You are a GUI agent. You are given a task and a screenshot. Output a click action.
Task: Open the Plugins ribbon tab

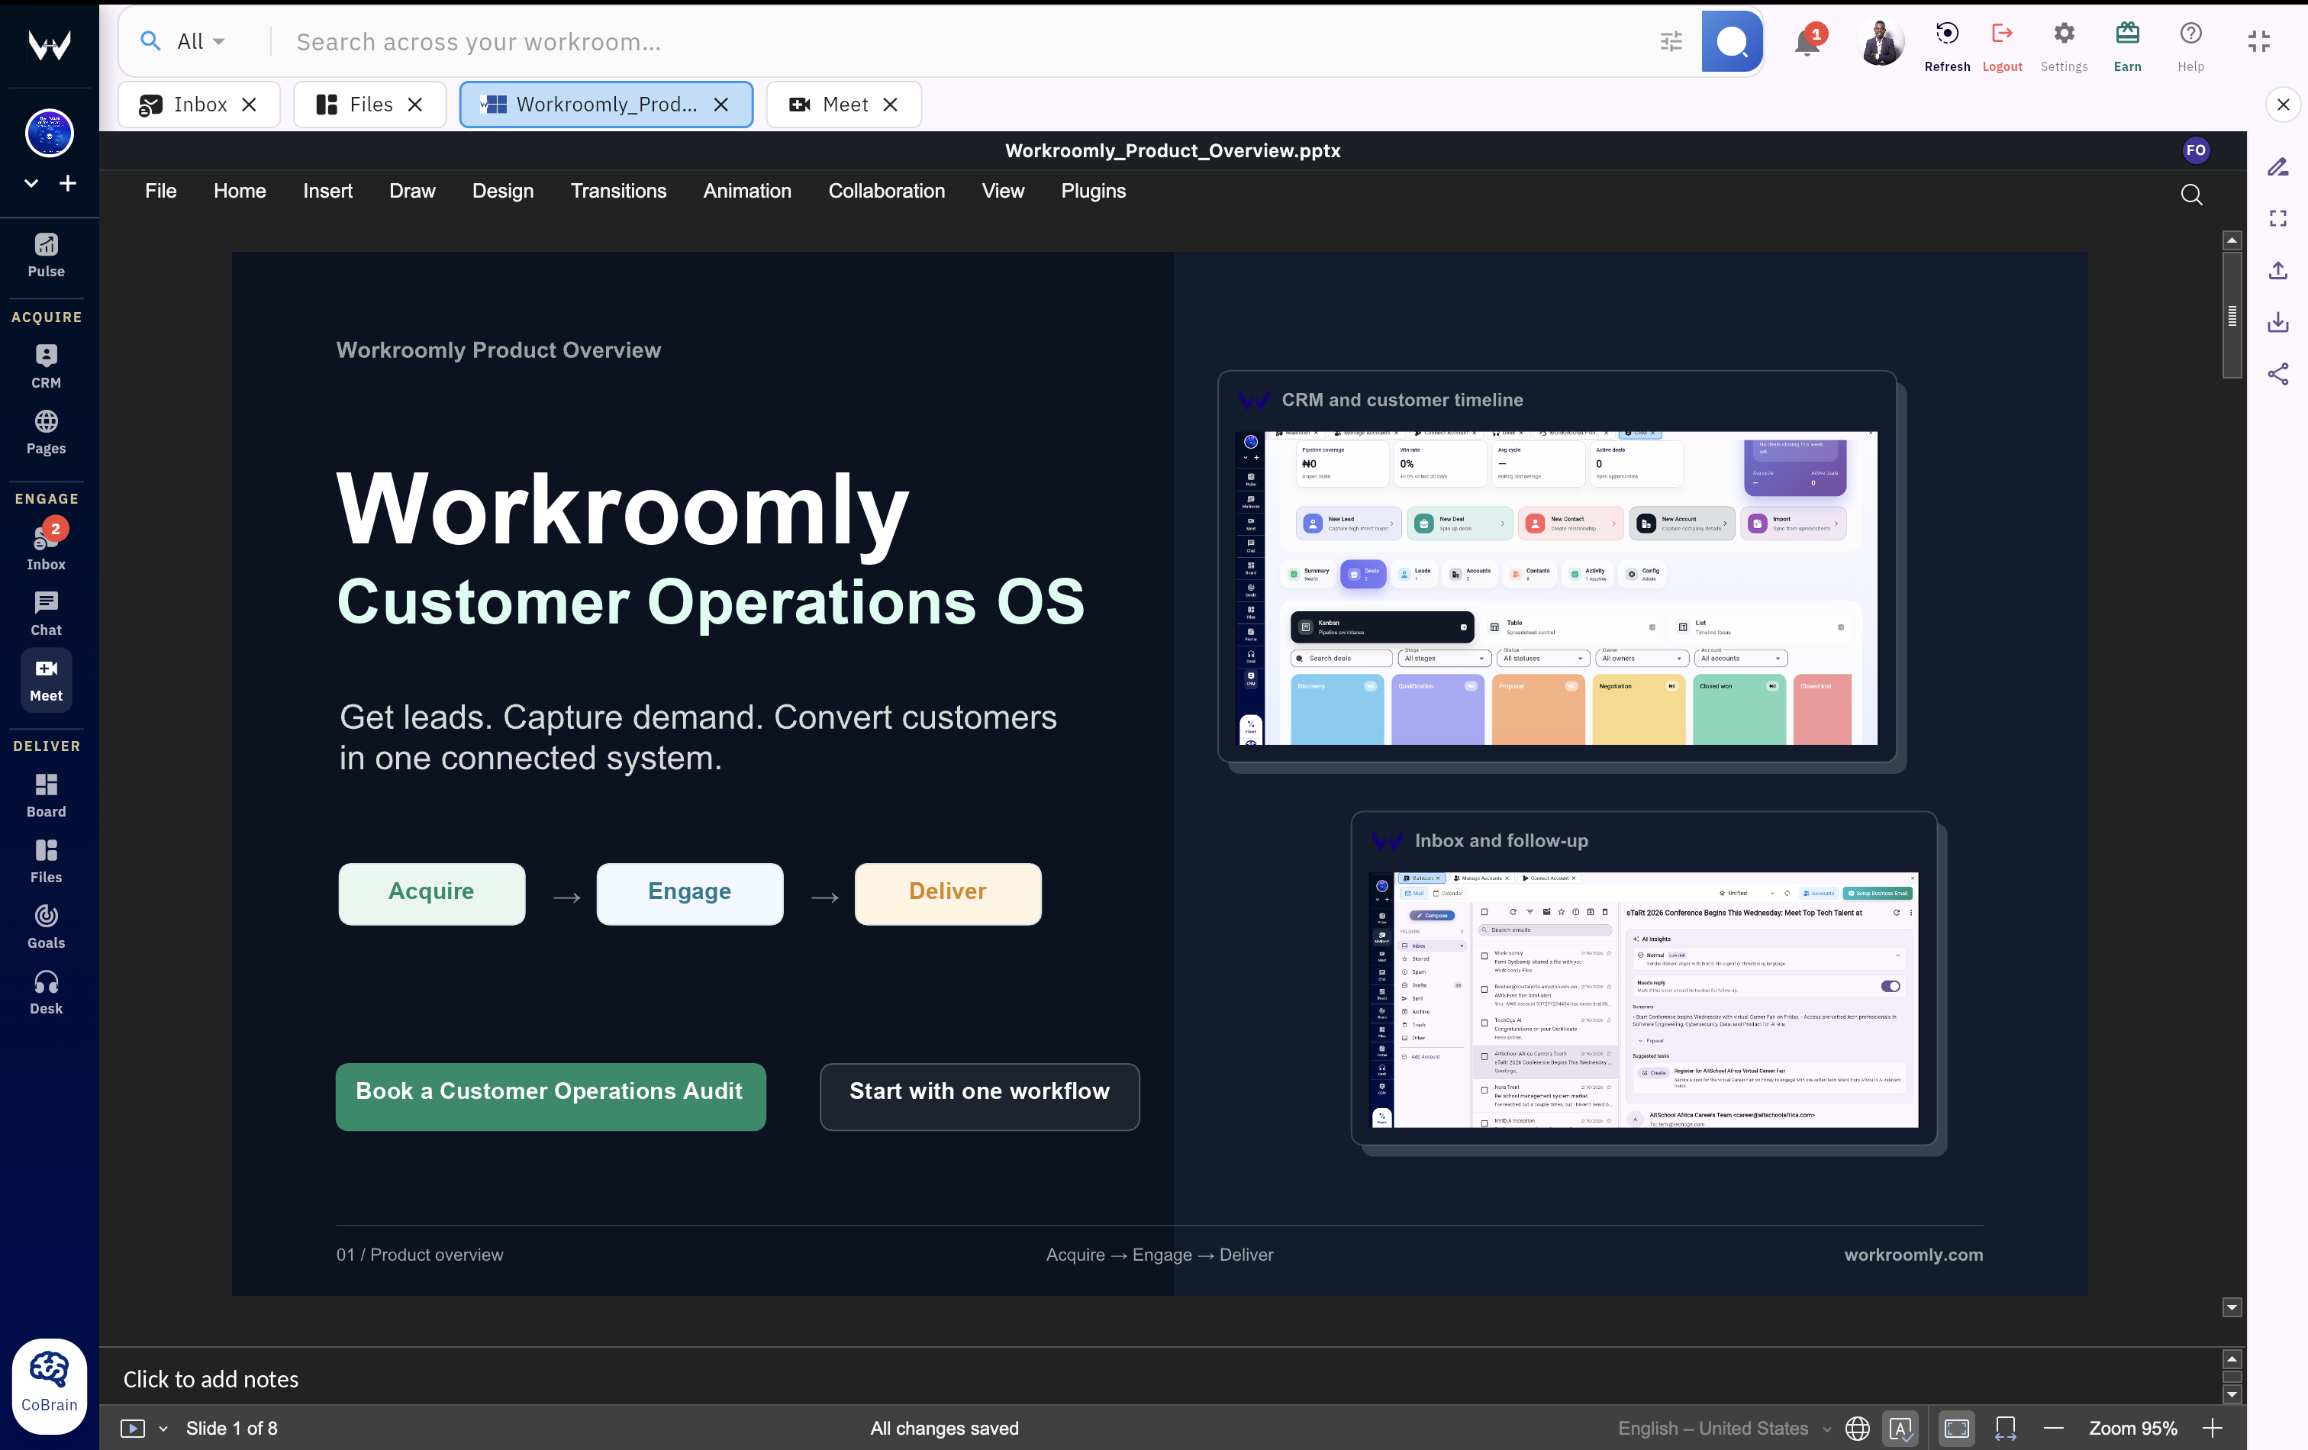coord(1093,191)
